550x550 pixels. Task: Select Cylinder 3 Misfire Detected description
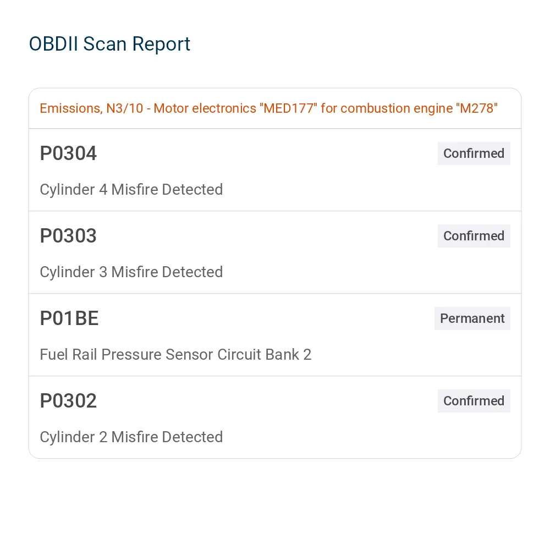(131, 272)
